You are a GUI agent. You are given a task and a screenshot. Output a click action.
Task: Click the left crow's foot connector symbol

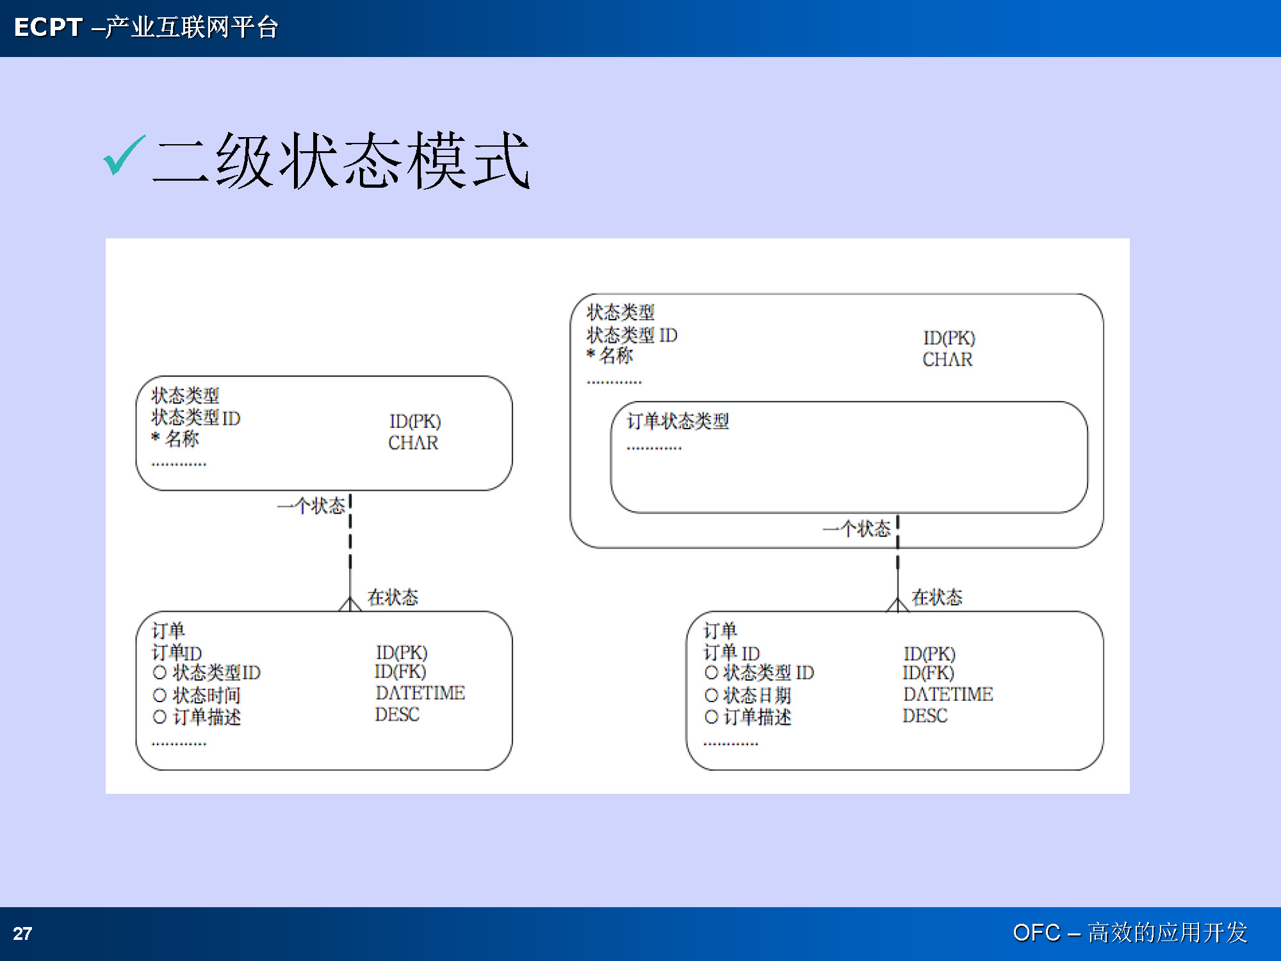click(350, 604)
